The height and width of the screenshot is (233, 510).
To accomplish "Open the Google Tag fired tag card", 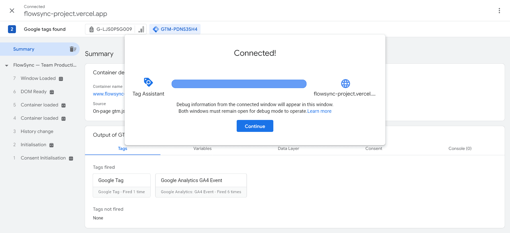I will coord(122,185).
